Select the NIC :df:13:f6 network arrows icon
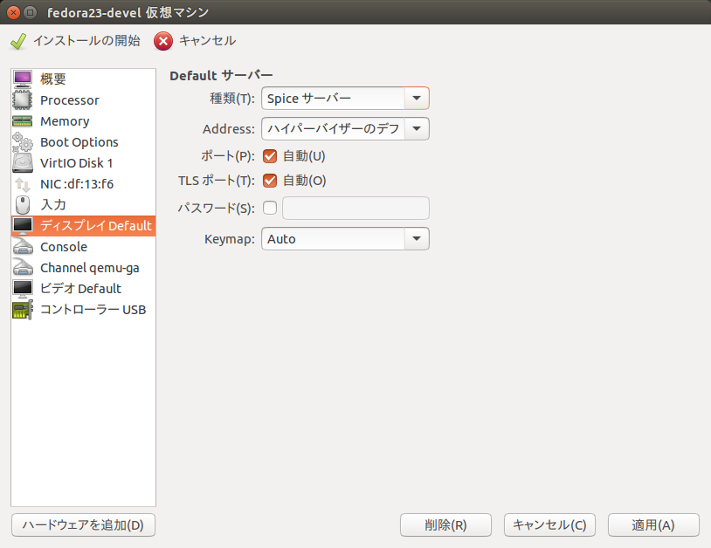This screenshot has height=548, width=711. (x=22, y=184)
